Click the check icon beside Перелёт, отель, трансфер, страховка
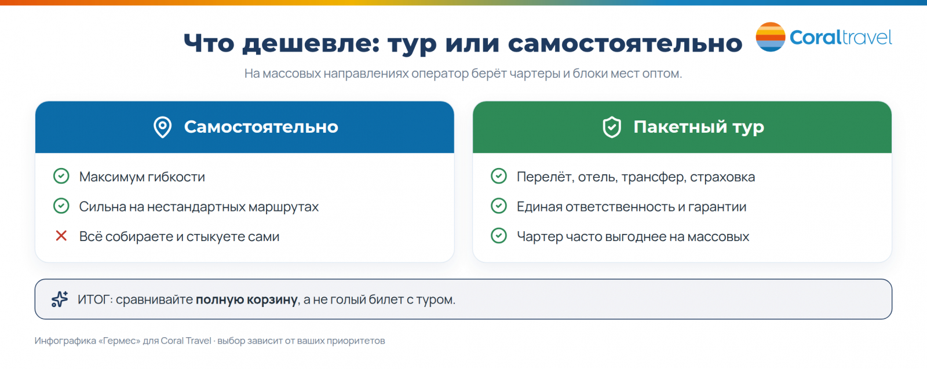927x369 pixels. [x=499, y=176]
